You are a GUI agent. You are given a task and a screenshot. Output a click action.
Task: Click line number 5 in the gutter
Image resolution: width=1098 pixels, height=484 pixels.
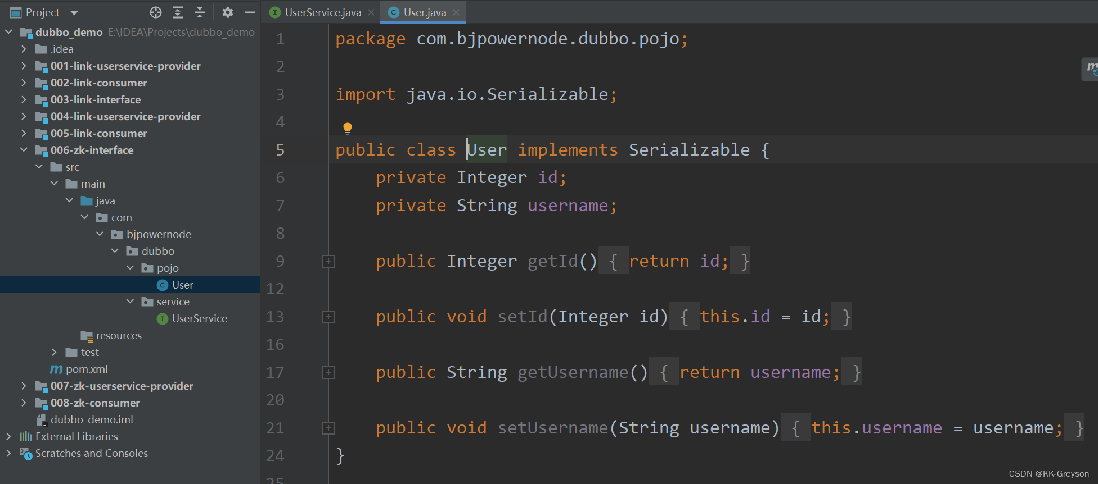pyautogui.click(x=280, y=150)
